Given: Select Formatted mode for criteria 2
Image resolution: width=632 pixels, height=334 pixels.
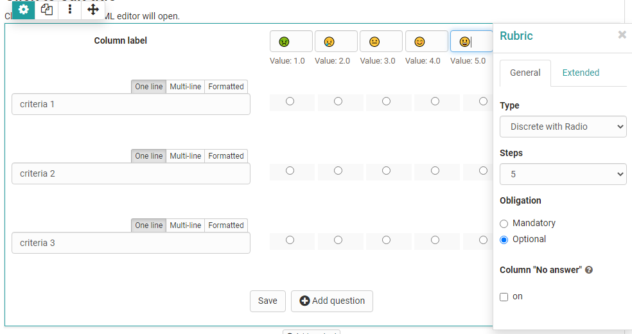Looking at the screenshot, I should click(x=226, y=156).
